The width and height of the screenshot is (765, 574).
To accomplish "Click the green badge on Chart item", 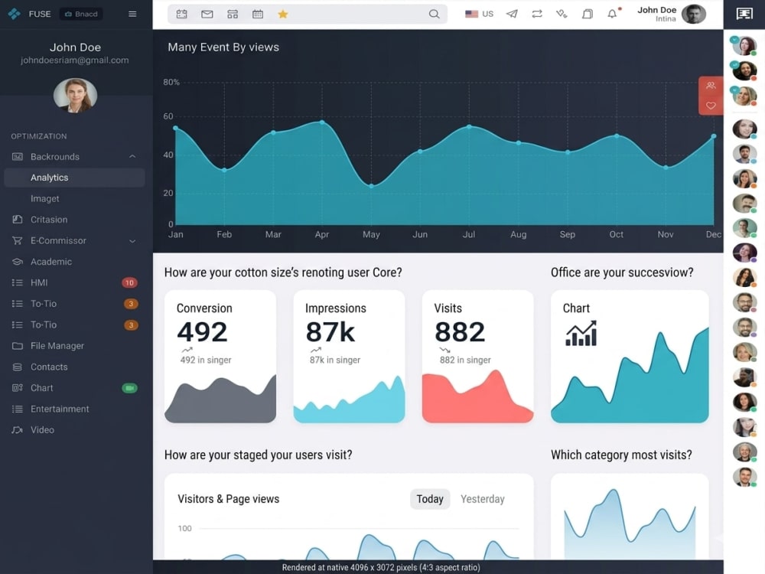I will [129, 388].
